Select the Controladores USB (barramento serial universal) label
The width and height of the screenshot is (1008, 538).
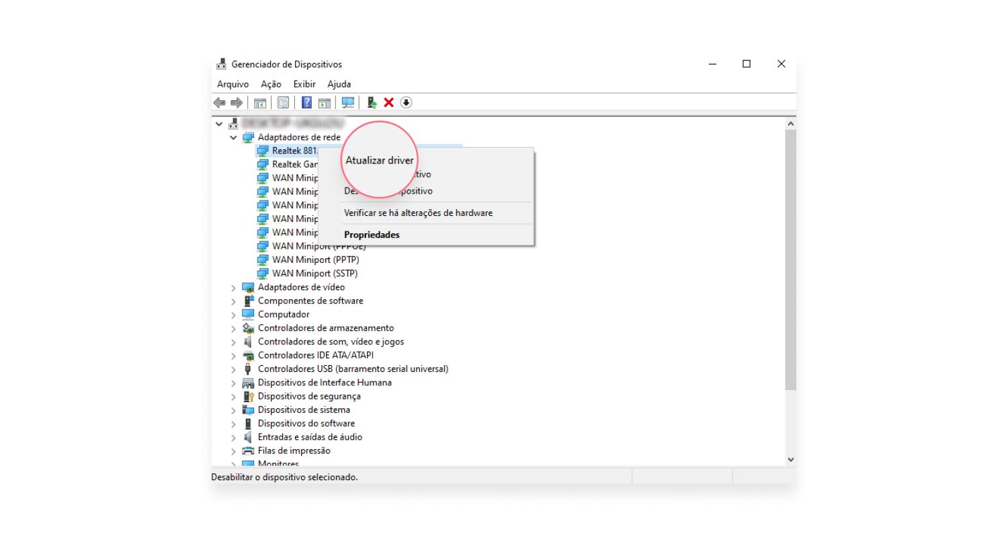[353, 369]
